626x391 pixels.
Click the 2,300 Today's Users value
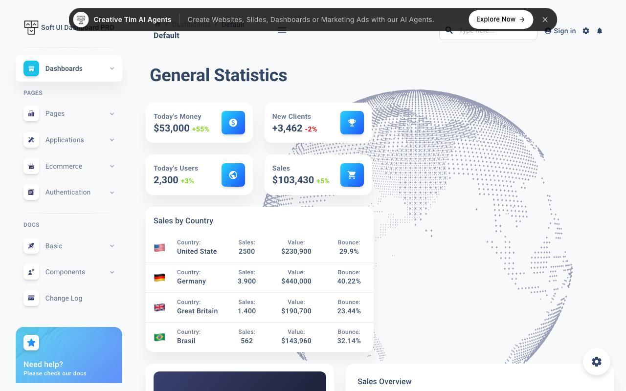point(166,180)
